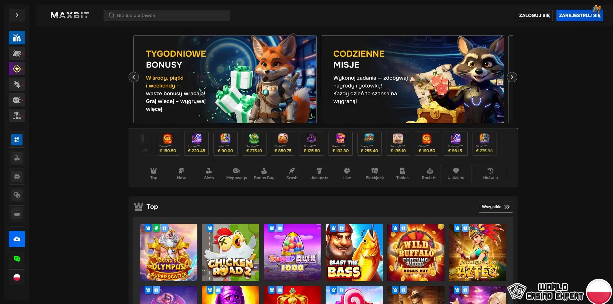Screen dimensions: 613x304
Task: Open the bonuses gift icon in sidebar
Action: click(17, 37)
